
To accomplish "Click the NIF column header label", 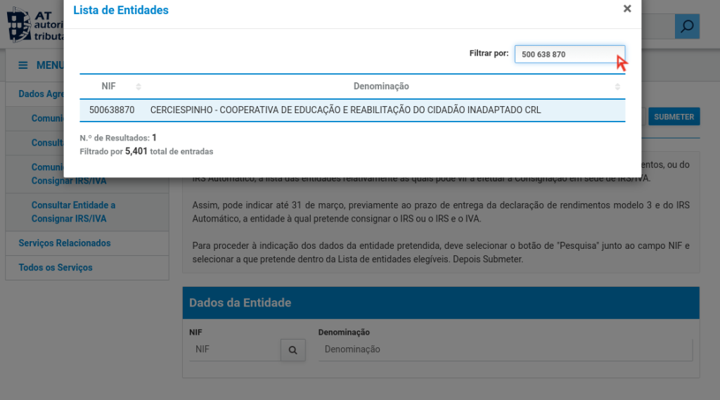I will pyautogui.click(x=108, y=86).
